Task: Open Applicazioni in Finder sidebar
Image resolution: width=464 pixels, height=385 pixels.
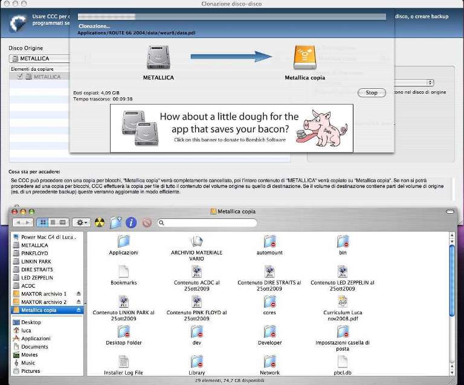Action: click(47, 338)
